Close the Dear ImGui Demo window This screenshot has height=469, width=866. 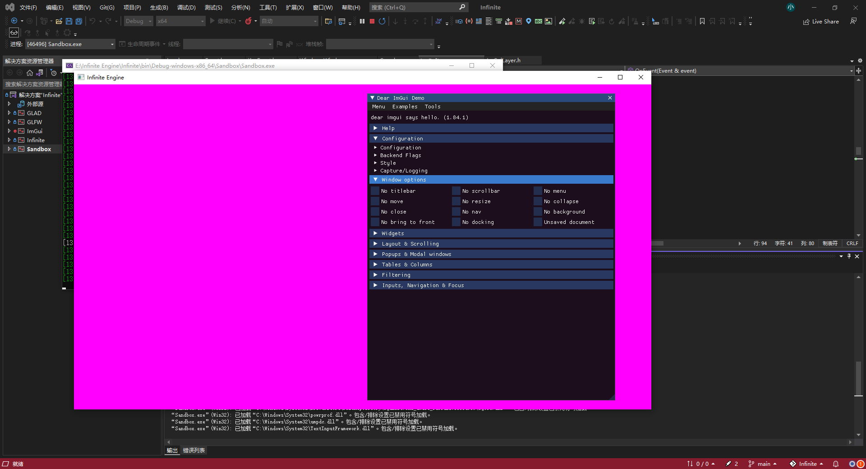pyautogui.click(x=610, y=98)
